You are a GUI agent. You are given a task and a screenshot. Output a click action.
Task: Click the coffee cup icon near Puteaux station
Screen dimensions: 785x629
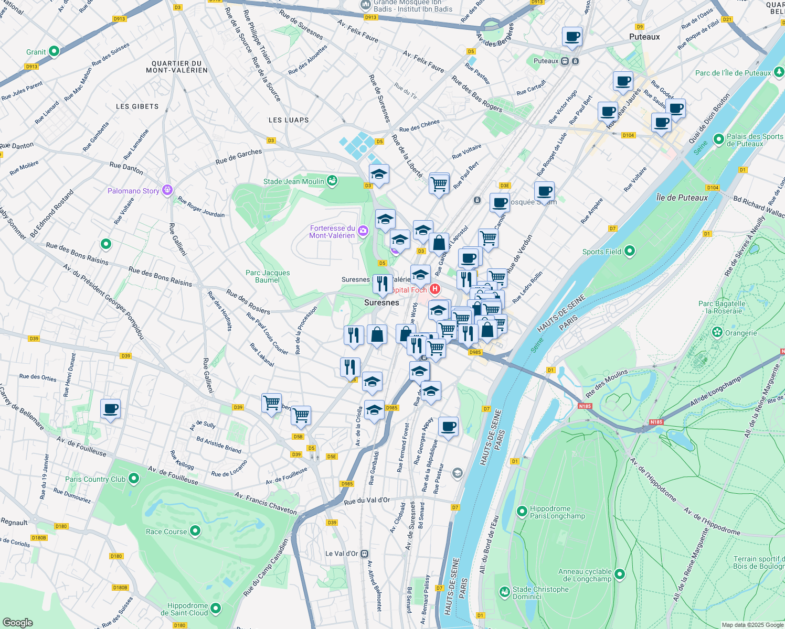[572, 37]
